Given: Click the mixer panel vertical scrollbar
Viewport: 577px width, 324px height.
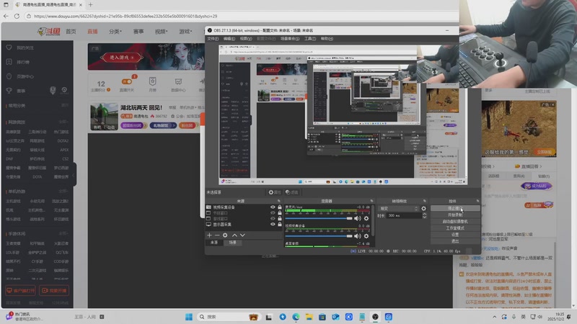Looking at the screenshot, I should [373, 220].
